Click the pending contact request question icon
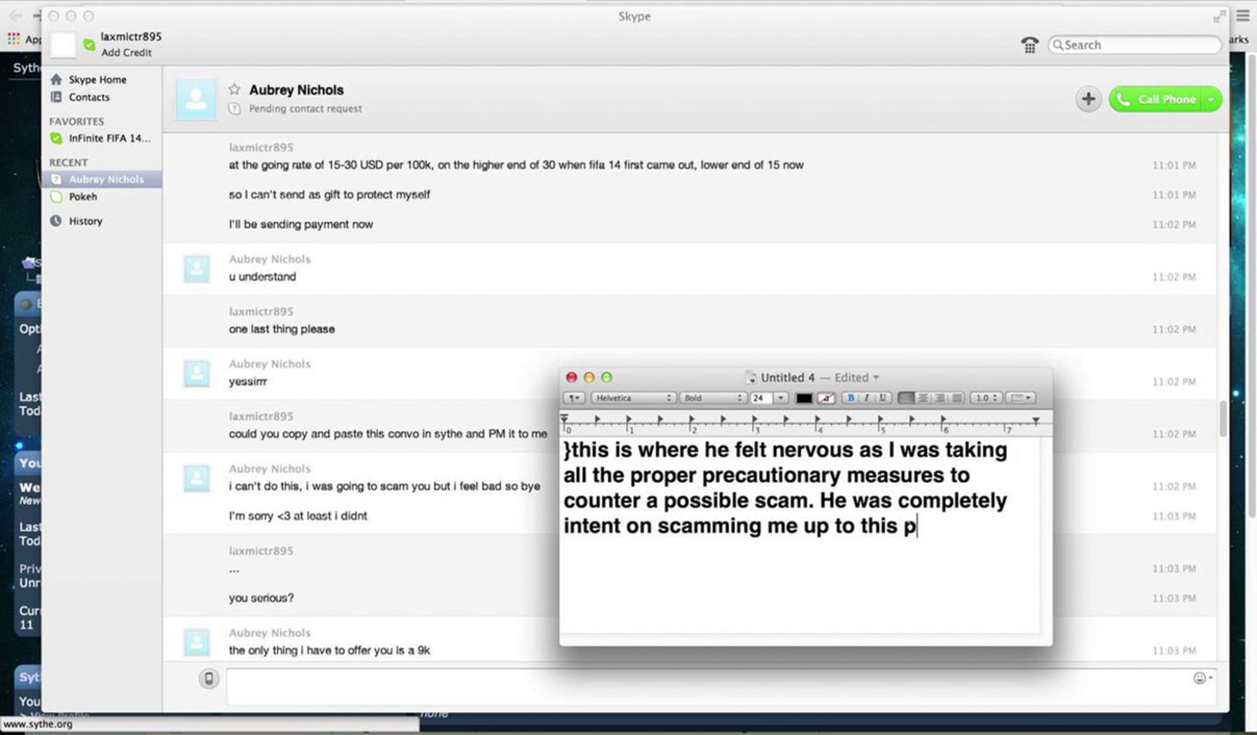The image size is (1257, 735). [234, 108]
